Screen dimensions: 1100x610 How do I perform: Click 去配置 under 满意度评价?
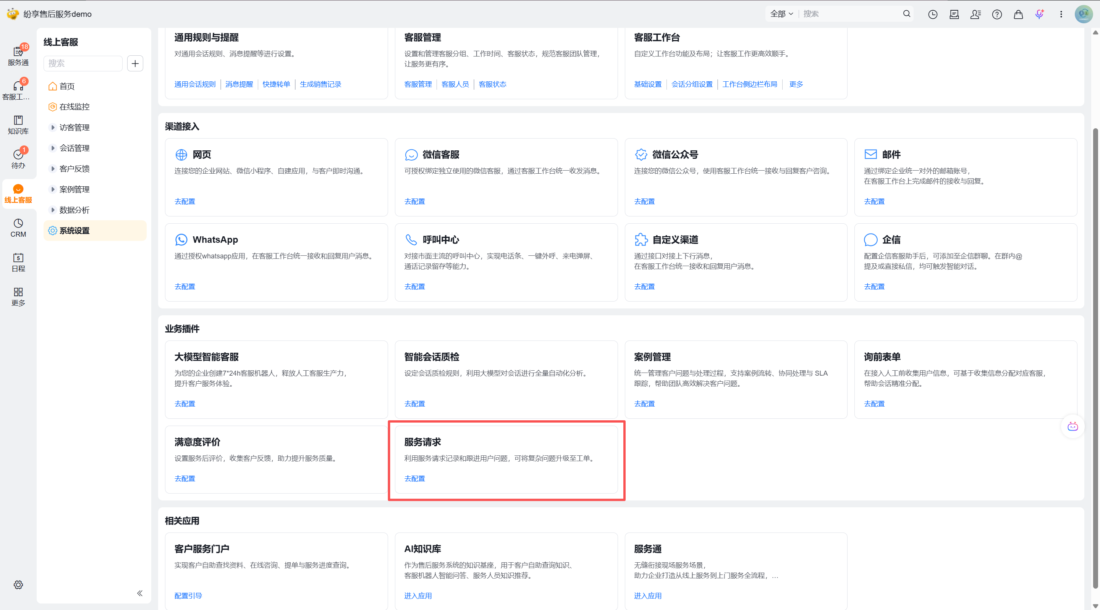tap(185, 479)
